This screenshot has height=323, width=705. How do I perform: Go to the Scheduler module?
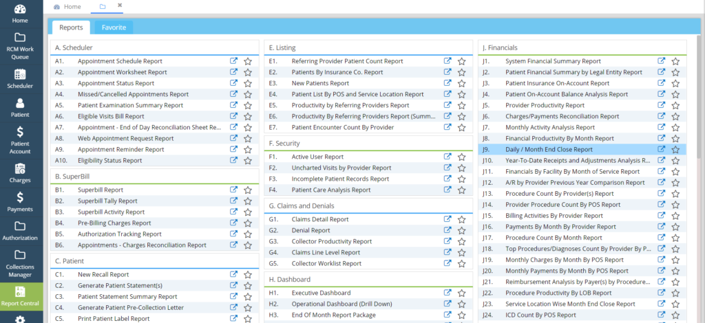coord(20,78)
